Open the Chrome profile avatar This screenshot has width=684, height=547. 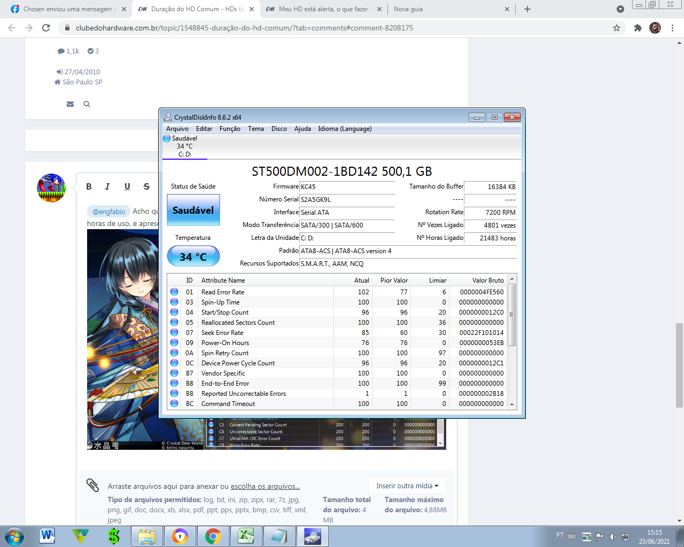(x=655, y=28)
